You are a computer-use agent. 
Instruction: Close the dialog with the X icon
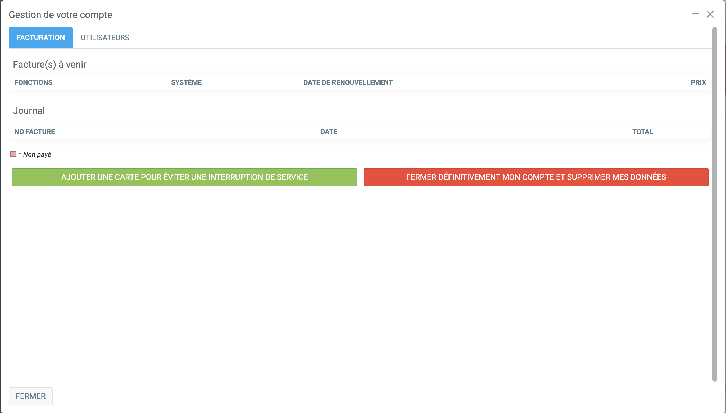coord(710,14)
